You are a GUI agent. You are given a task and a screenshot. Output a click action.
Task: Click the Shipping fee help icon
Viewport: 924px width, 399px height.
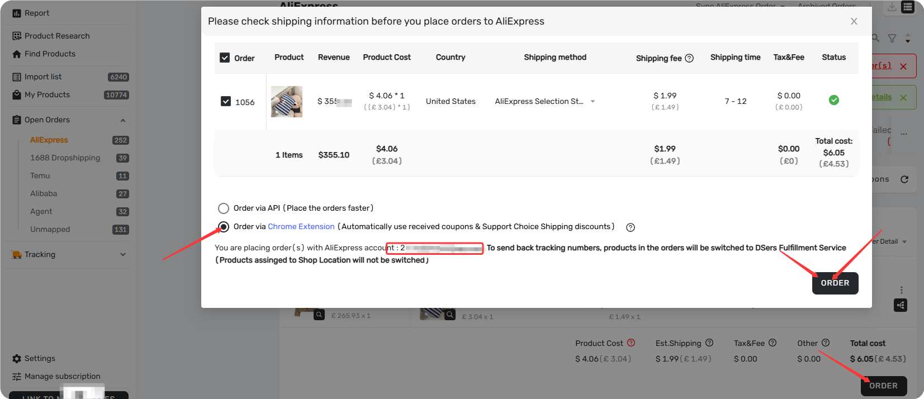(x=689, y=58)
